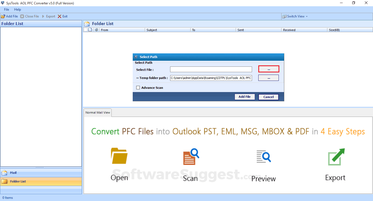Tick the select-all checkbox in column header

click(x=85, y=30)
